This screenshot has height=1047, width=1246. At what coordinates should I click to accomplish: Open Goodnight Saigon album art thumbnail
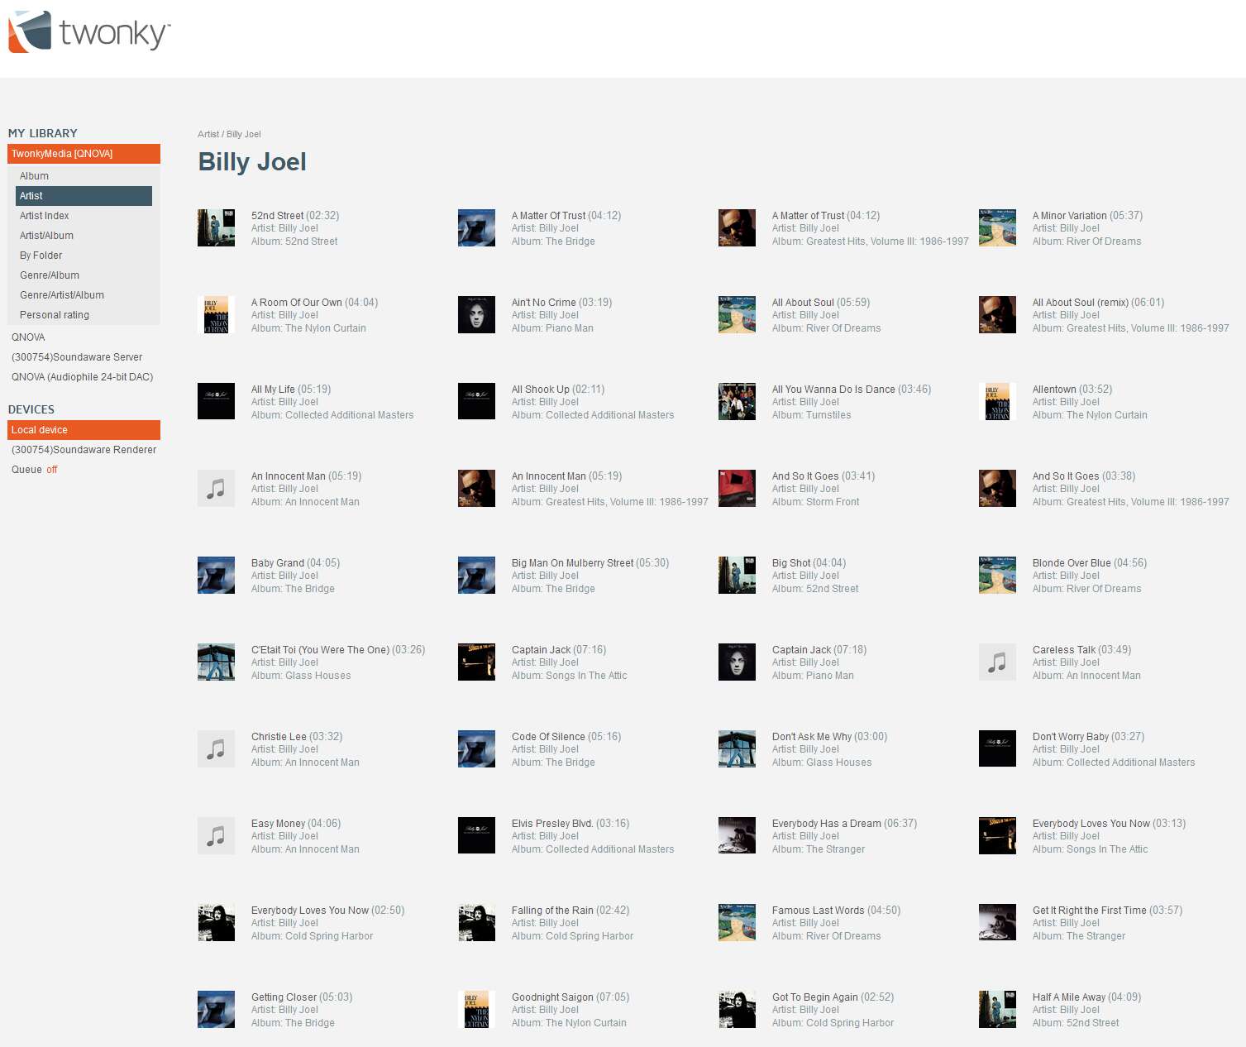[x=476, y=1010]
